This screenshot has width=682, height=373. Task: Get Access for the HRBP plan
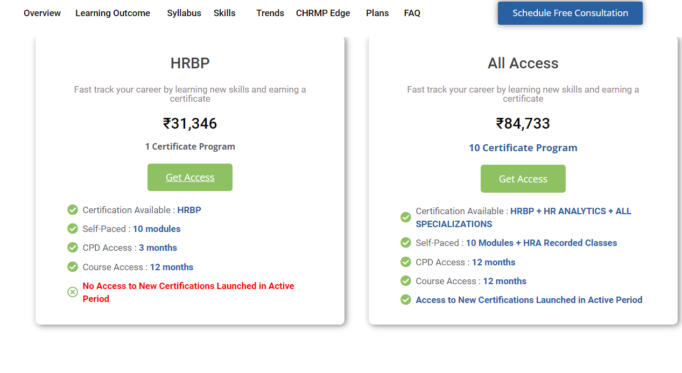[190, 178]
